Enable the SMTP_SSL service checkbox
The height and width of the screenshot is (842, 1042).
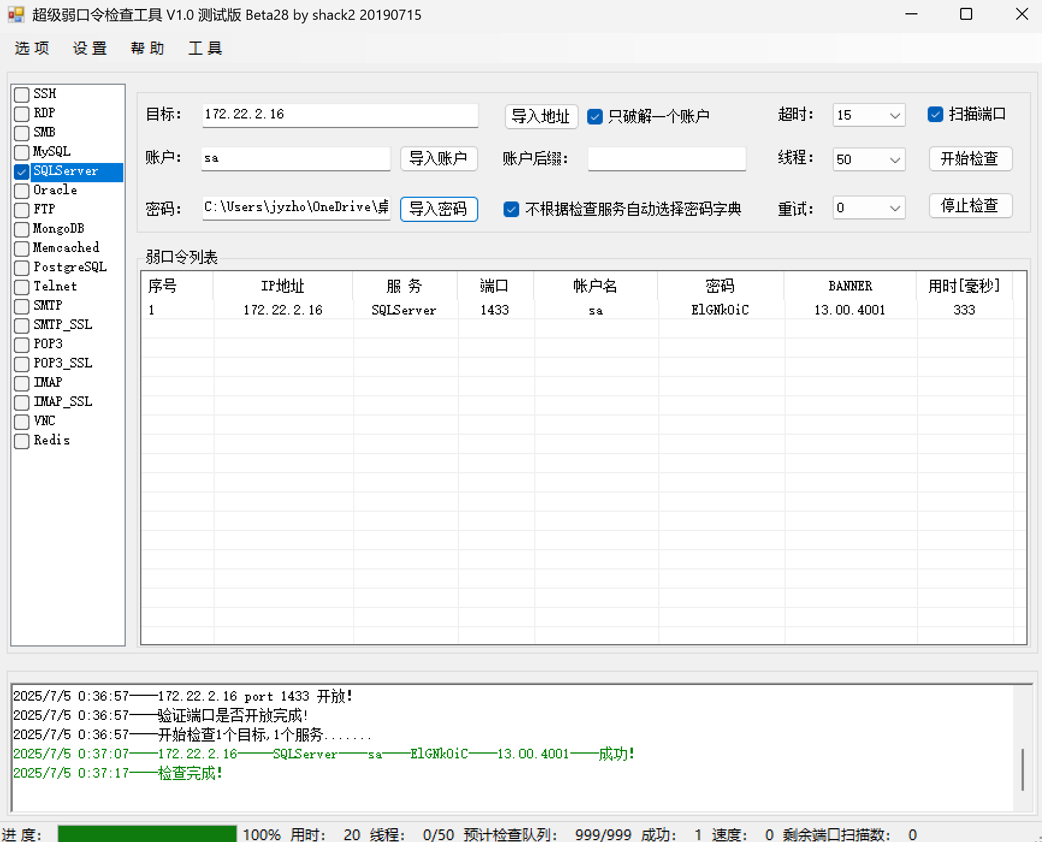(22, 325)
